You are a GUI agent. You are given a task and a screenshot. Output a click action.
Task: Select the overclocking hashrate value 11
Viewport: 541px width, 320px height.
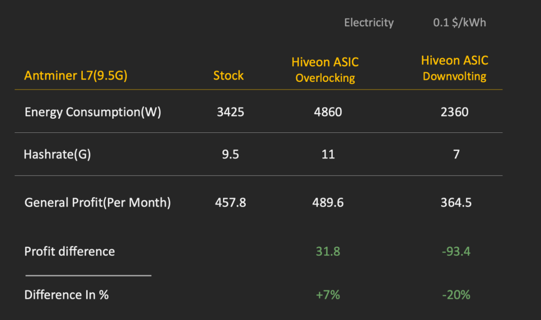328,155
